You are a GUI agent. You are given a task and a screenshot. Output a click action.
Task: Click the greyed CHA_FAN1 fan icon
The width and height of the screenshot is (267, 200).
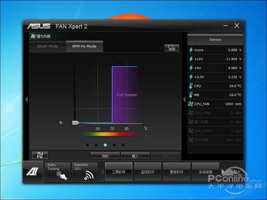coord(191,113)
